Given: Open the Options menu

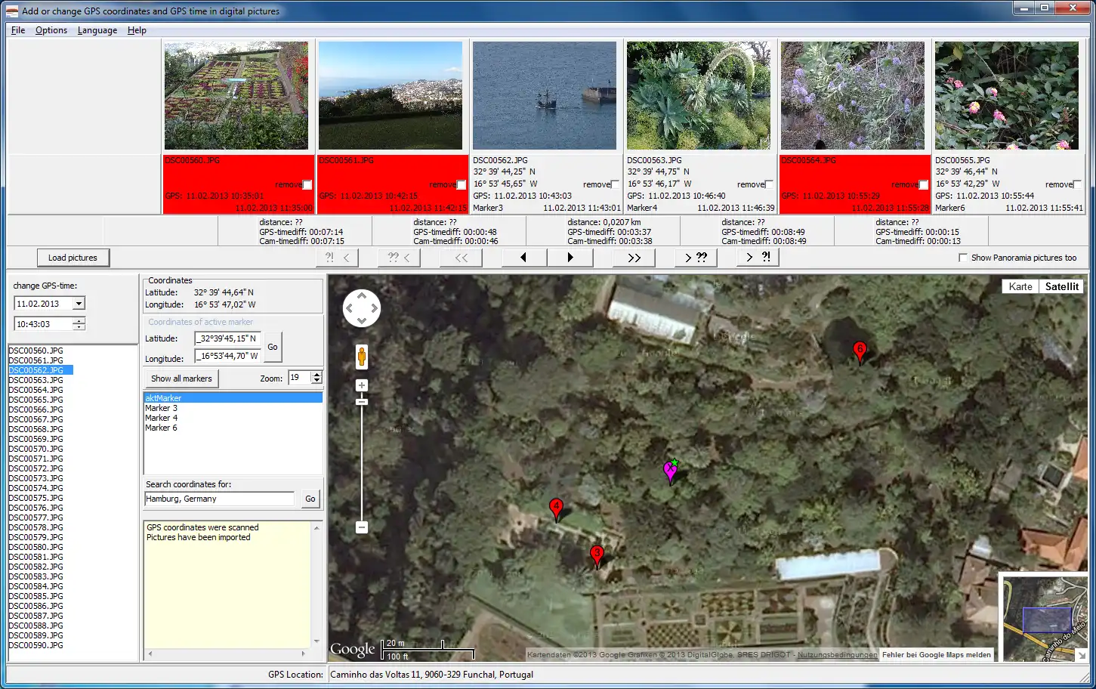Looking at the screenshot, I should (x=51, y=30).
